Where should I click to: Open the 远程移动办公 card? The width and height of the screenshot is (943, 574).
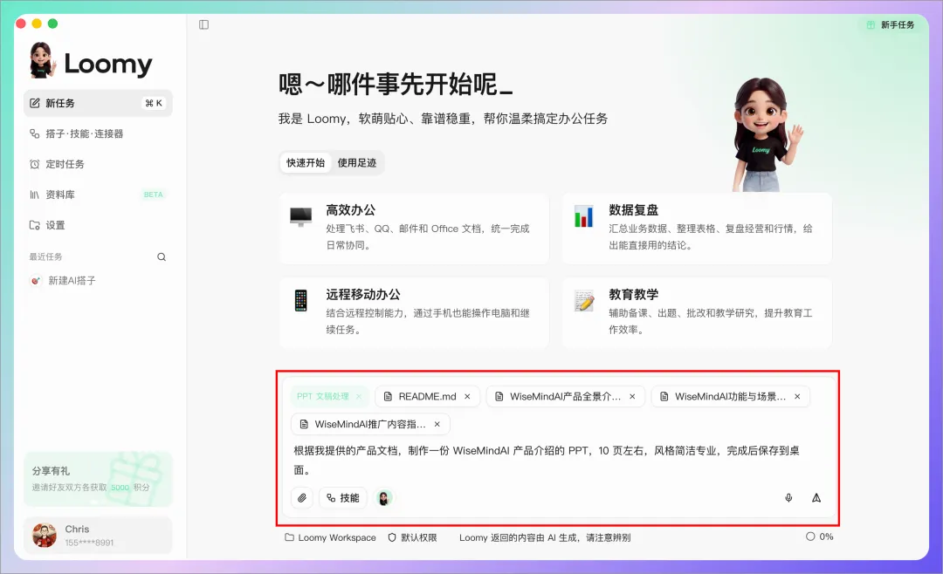point(415,312)
